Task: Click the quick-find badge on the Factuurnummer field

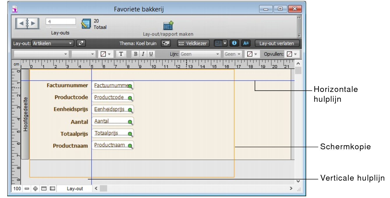Action: [x=130, y=86]
